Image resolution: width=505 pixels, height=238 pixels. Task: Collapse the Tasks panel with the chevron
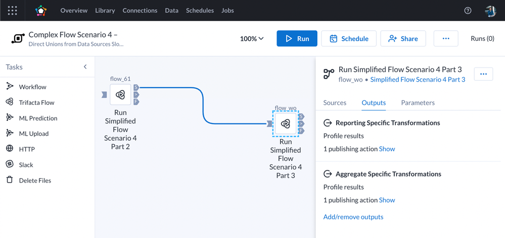[x=85, y=67]
